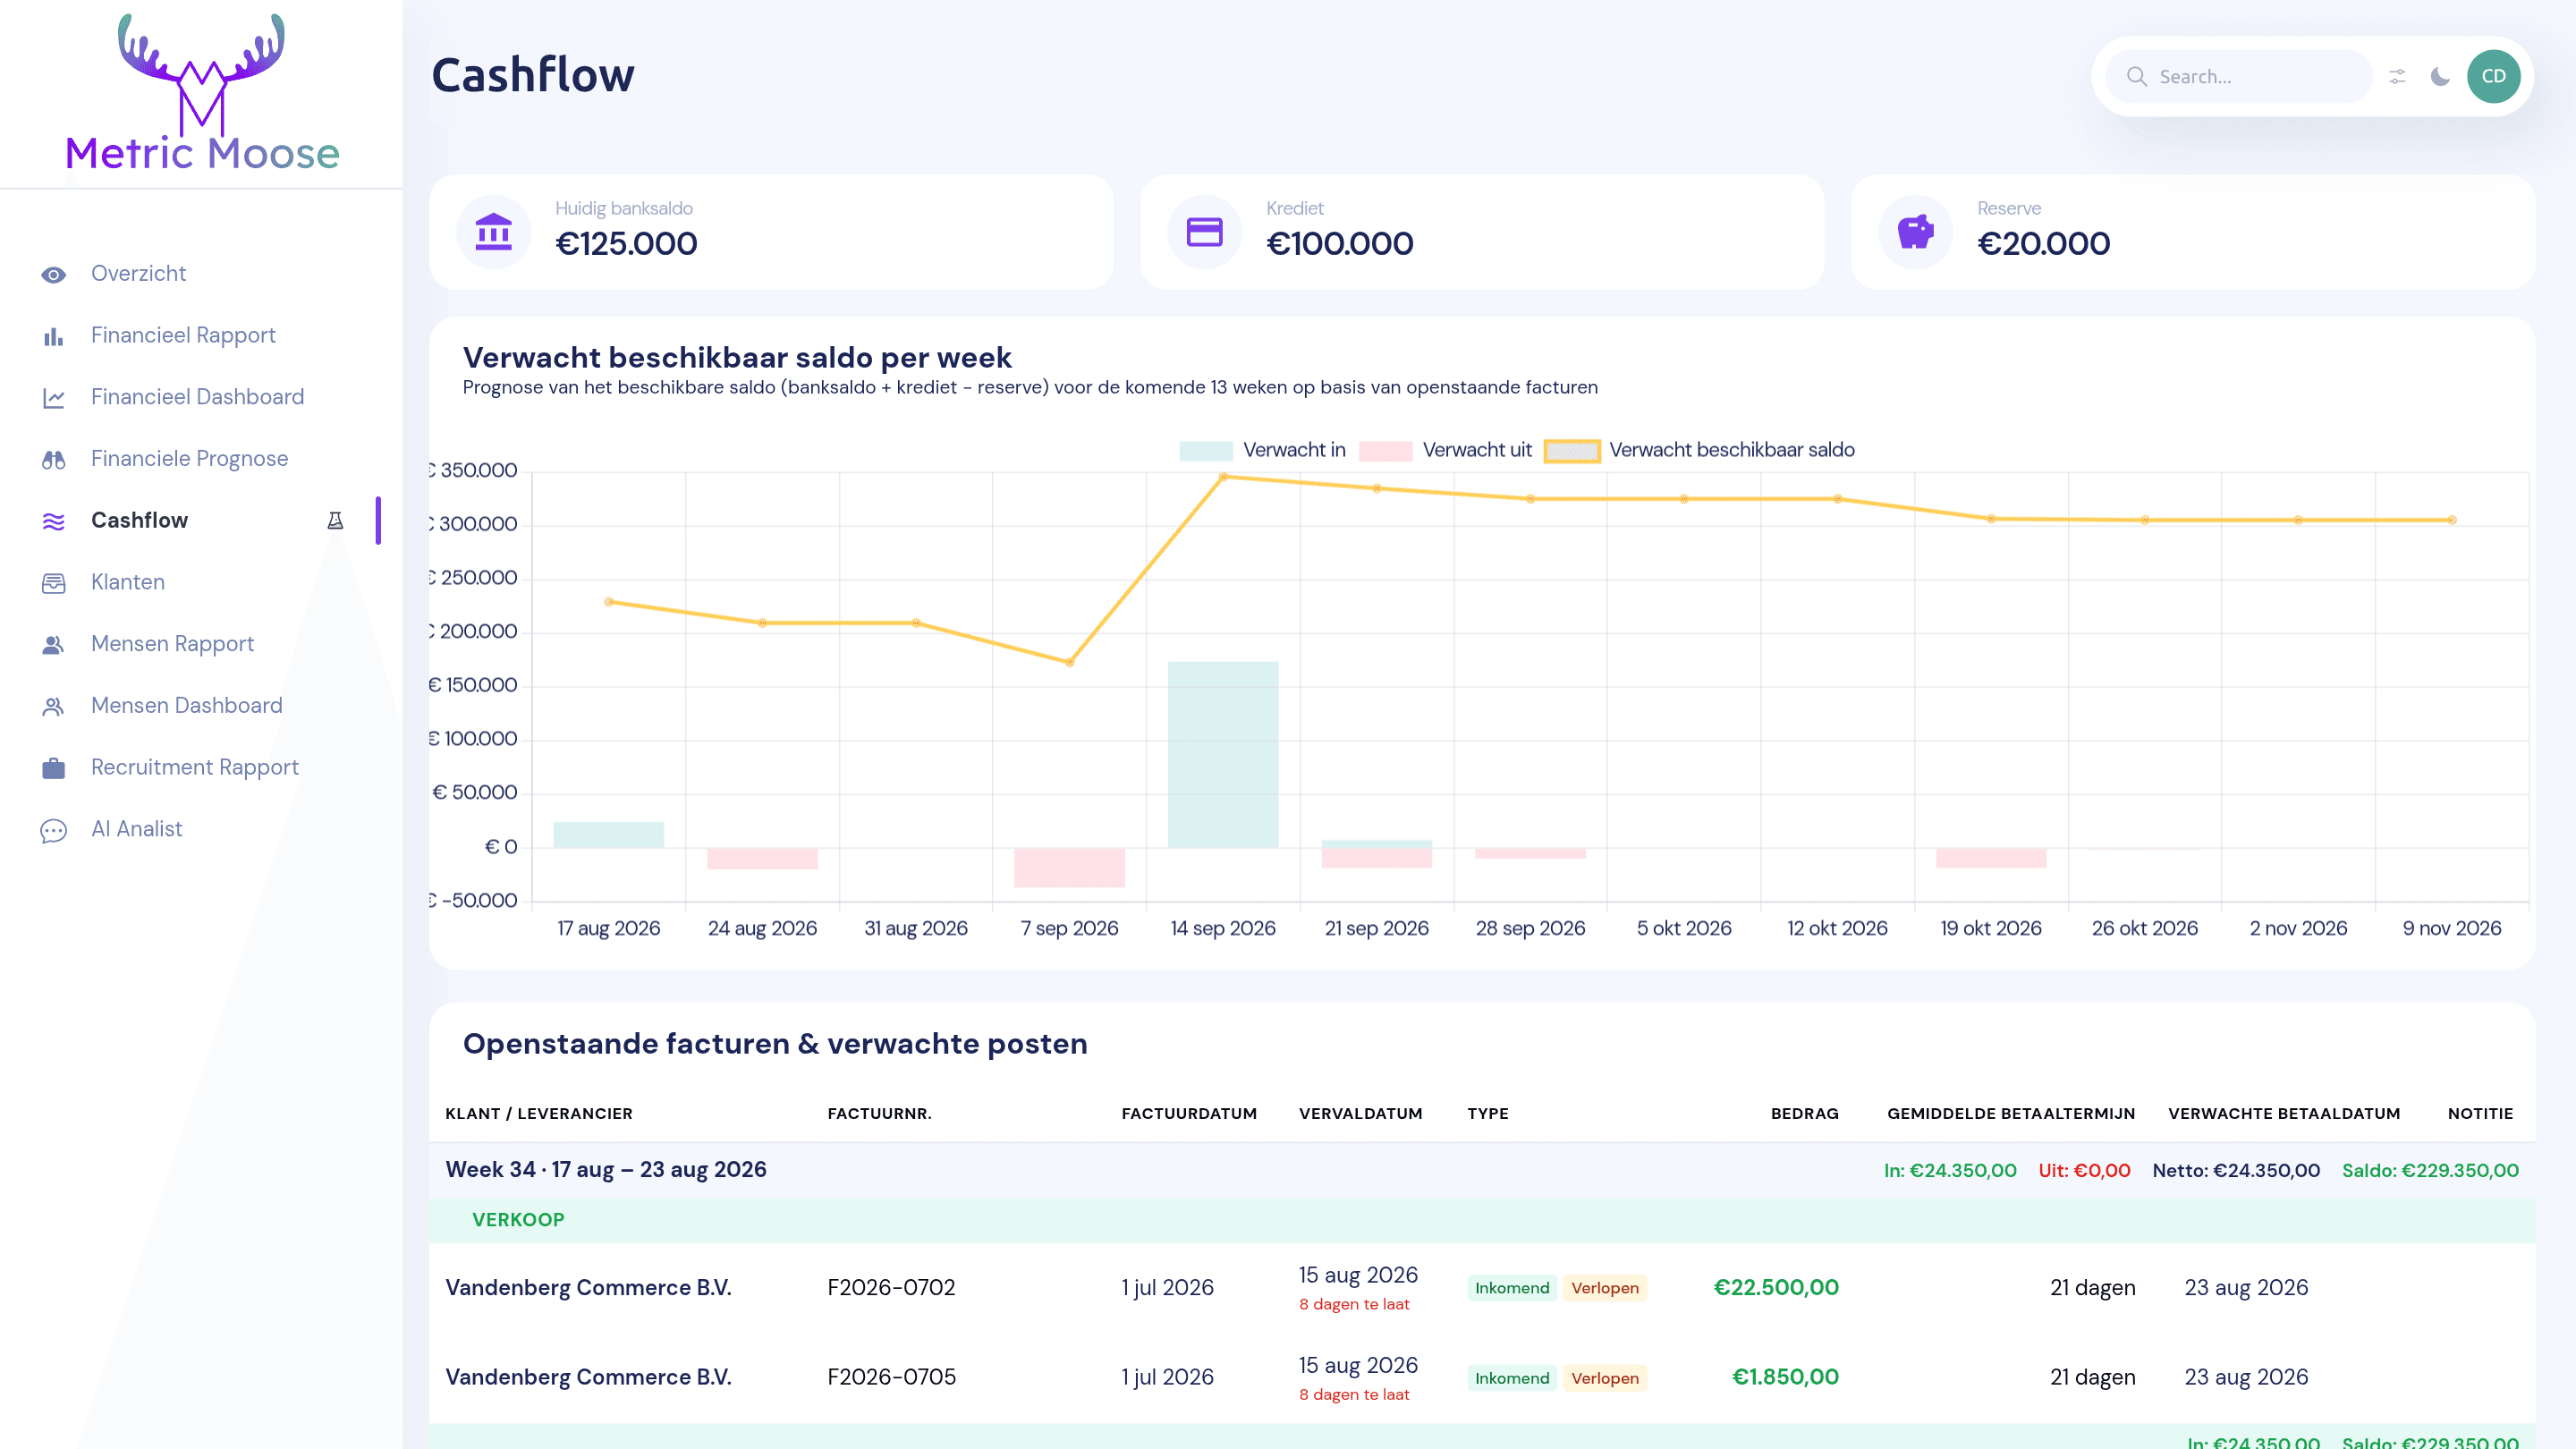Sort by the Vervaldatum column header
2576x1449 pixels.
click(x=1360, y=1114)
